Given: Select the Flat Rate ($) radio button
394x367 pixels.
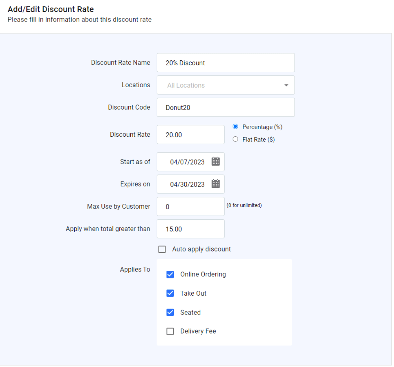Looking at the screenshot, I should [x=235, y=139].
